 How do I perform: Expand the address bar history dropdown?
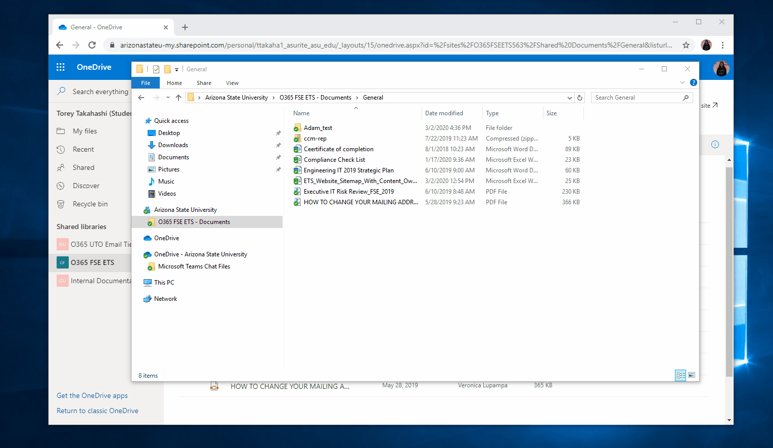[570, 98]
